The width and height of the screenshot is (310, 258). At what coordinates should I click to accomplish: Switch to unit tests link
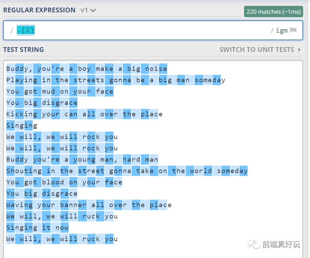click(x=257, y=50)
